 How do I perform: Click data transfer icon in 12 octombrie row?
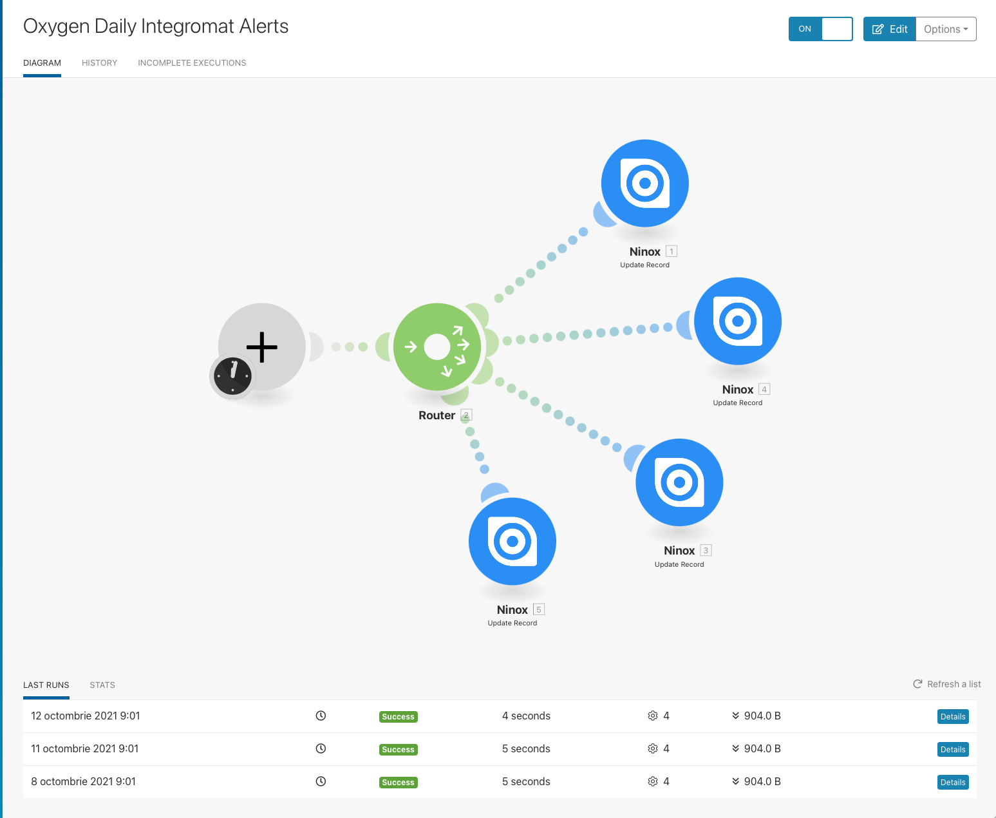pyautogui.click(x=735, y=716)
